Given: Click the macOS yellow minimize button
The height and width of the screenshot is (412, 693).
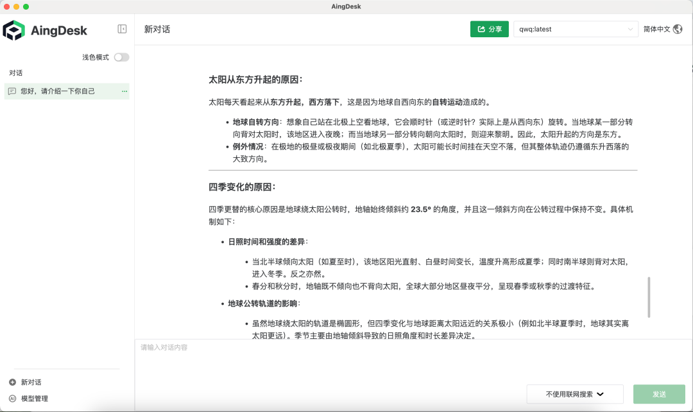Looking at the screenshot, I should (16, 6).
